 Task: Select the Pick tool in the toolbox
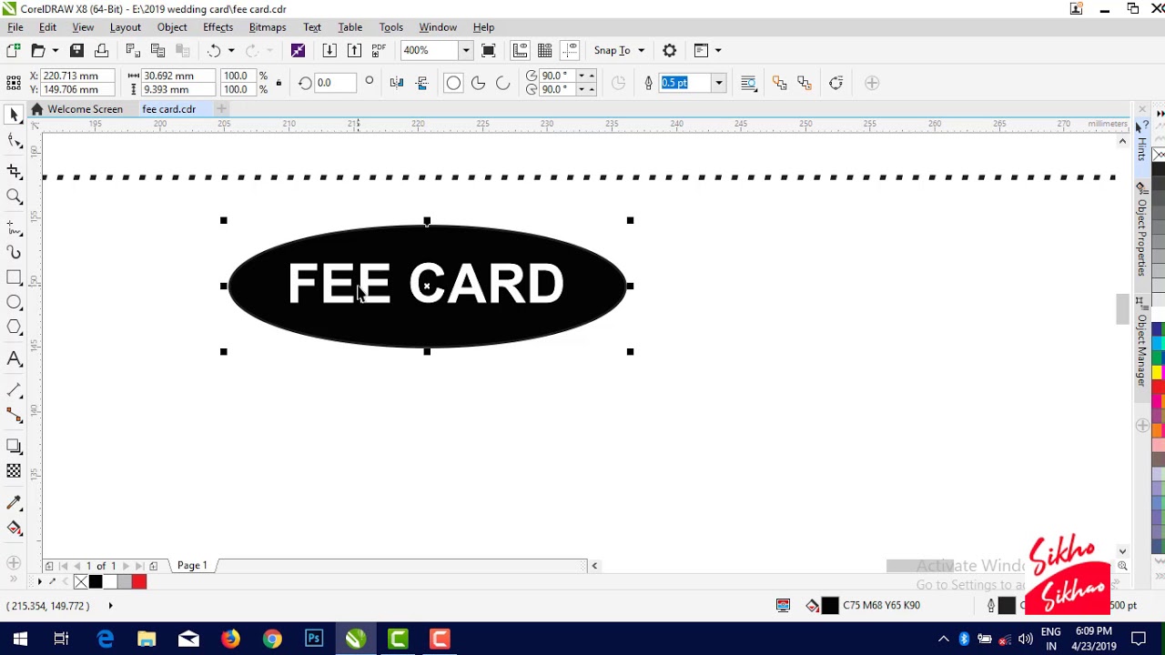click(x=14, y=115)
